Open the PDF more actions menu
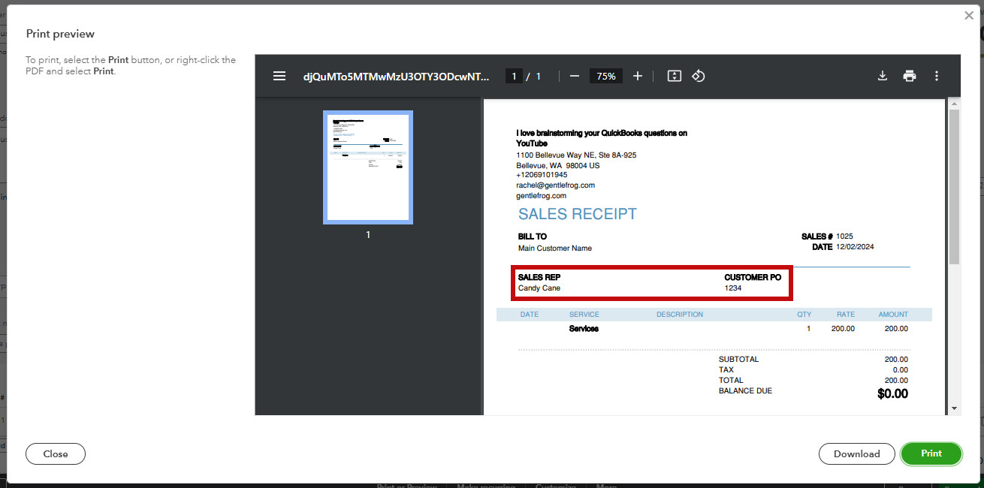984x488 pixels. click(937, 76)
